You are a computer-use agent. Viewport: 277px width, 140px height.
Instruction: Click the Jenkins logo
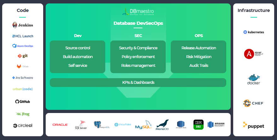pos(23,25)
